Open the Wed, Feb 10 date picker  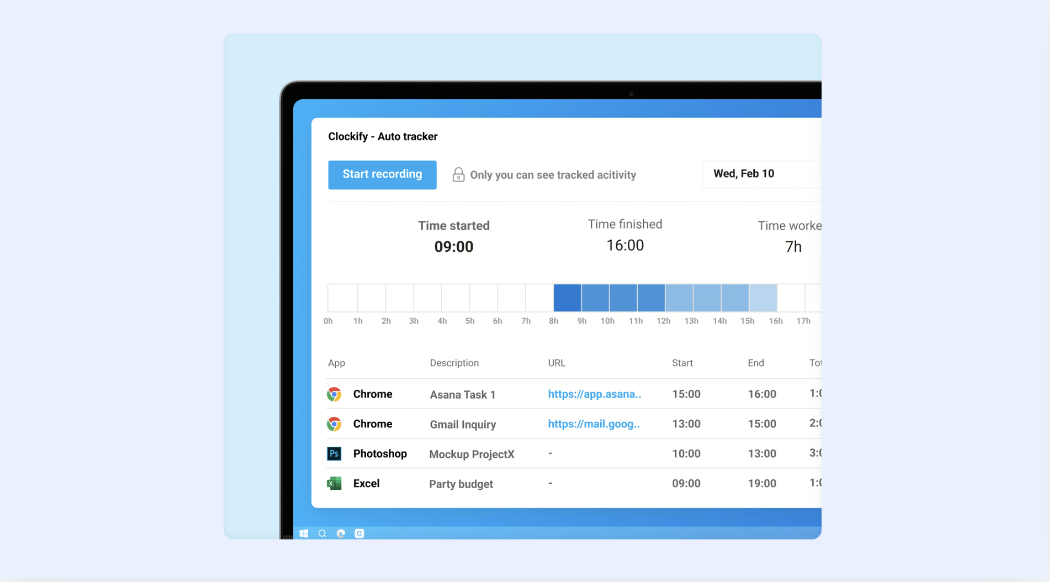(762, 174)
